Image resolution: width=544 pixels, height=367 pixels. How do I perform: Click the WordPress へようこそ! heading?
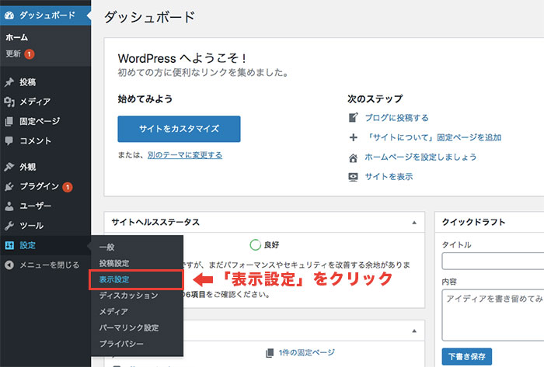click(x=182, y=58)
